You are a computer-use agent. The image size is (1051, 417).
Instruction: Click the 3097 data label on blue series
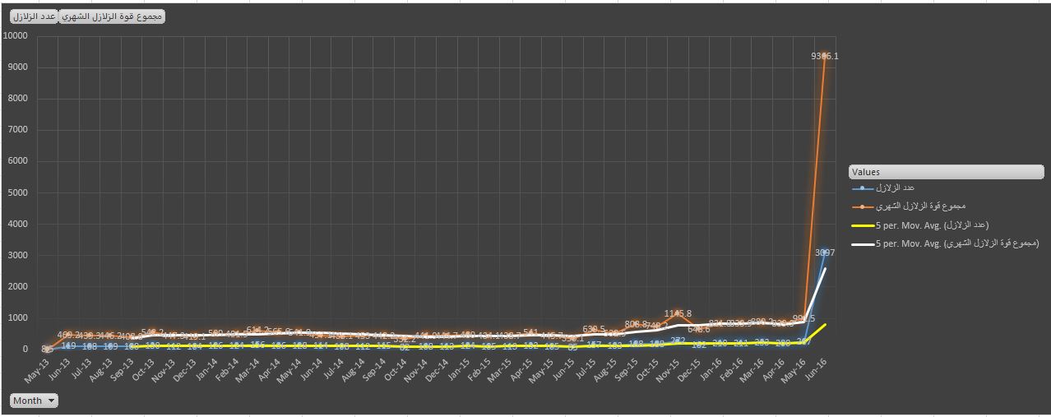[826, 253]
